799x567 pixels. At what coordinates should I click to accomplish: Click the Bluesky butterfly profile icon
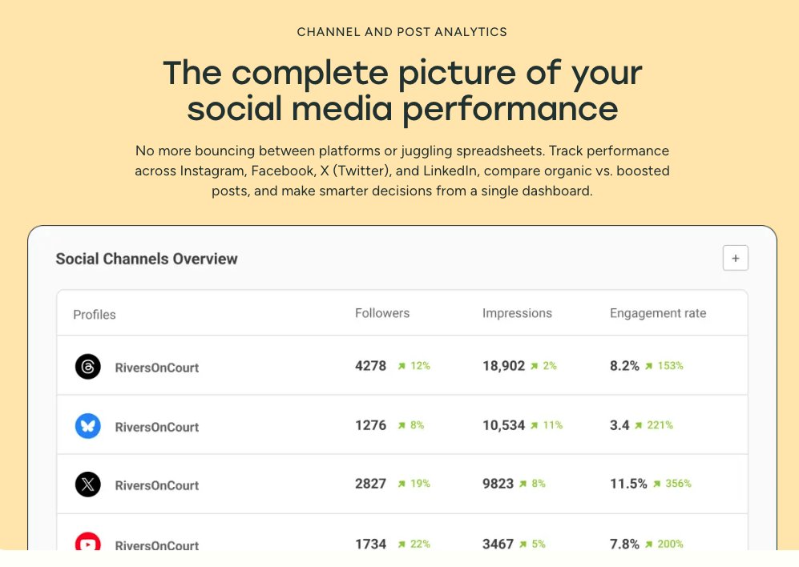coord(87,426)
